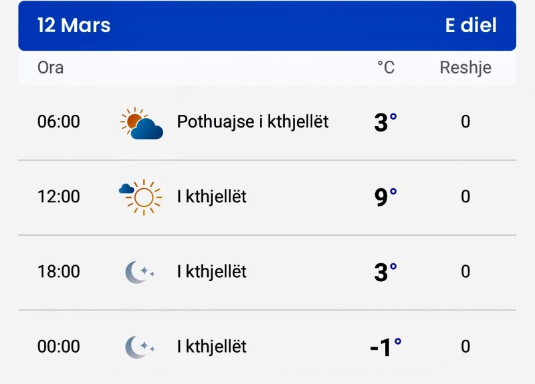The width and height of the screenshot is (535, 384).
Task: Click the Pothuajse i kthjellët description
Action: (x=253, y=122)
